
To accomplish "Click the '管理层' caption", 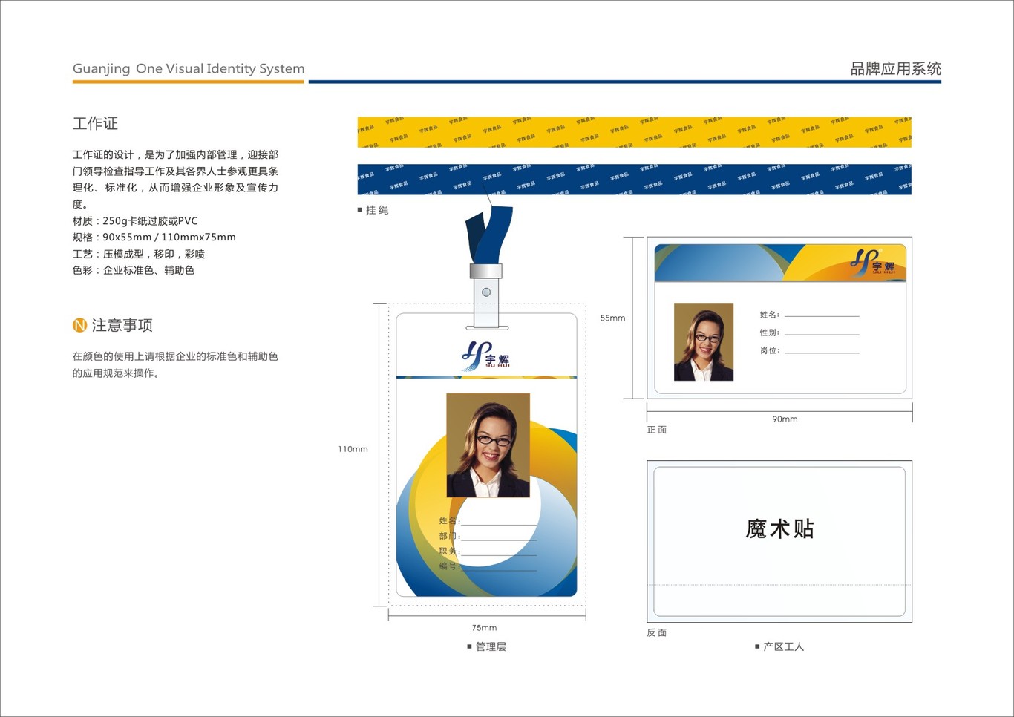I will point(491,646).
